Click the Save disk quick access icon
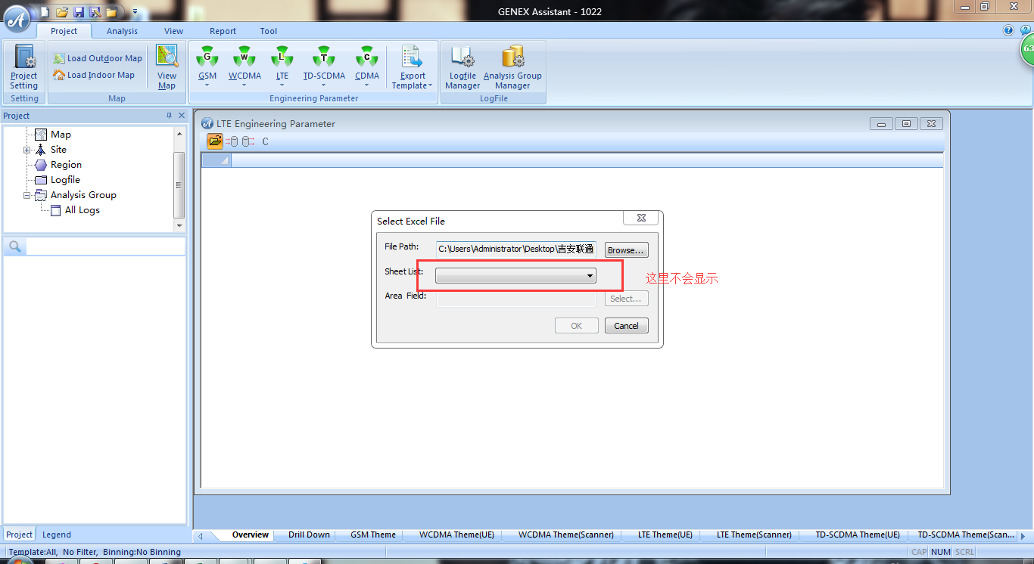 [79, 12]
